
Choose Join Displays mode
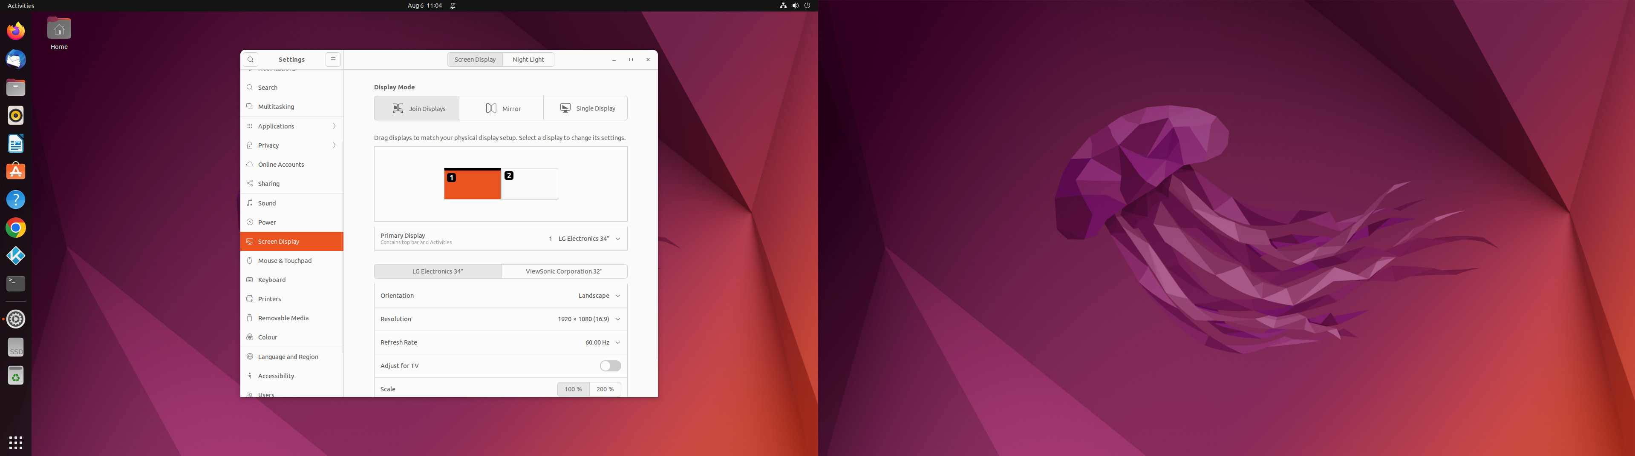(x=417, y=108)
